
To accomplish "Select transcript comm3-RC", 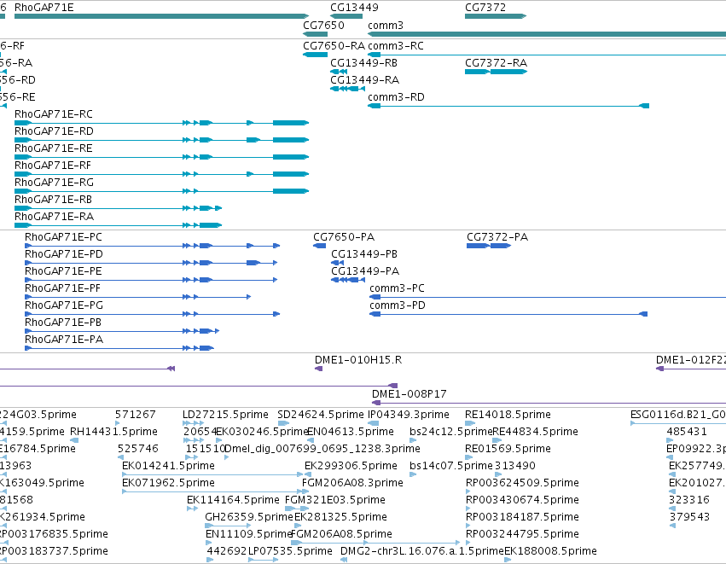I will (547, 55).
